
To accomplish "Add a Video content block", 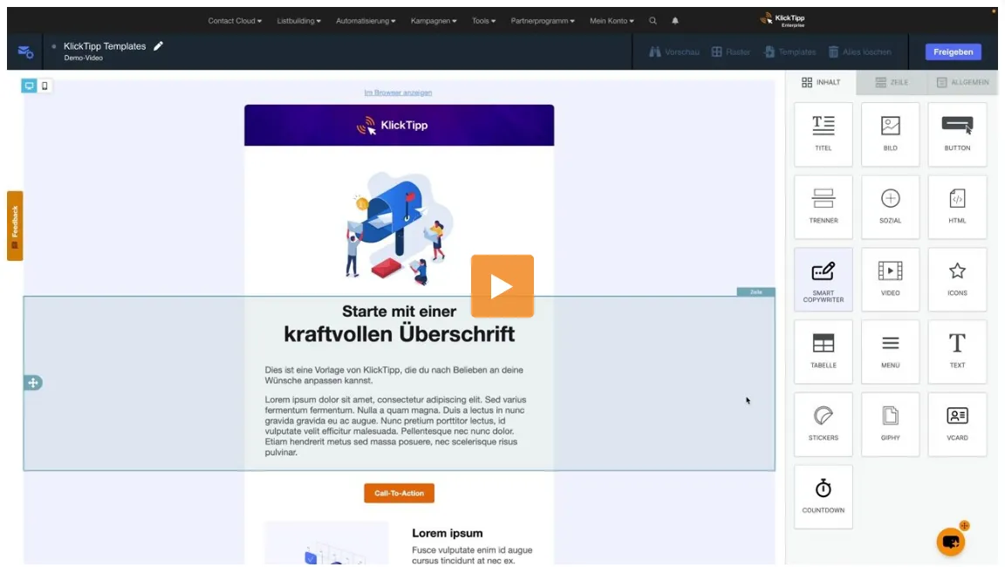I will tap(890, 280).
